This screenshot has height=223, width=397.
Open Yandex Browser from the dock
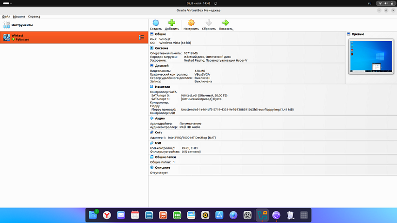pos(107,215)
